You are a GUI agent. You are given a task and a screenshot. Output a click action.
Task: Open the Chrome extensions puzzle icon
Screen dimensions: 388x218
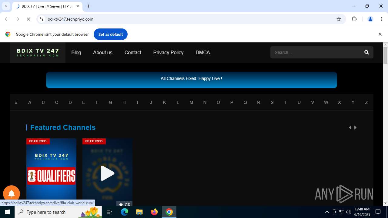coord(354,19)
